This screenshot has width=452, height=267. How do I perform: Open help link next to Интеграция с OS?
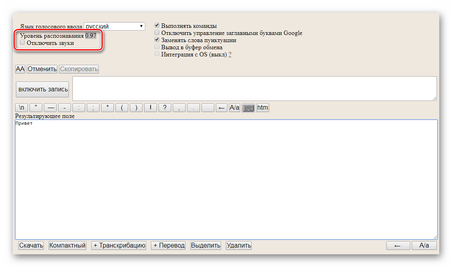coord(230,54)
